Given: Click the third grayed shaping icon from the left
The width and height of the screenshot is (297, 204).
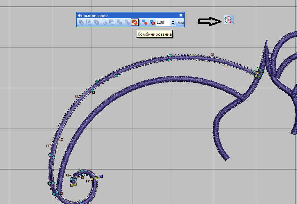Looking at the screenshot, I should click(x=96, y=22).
